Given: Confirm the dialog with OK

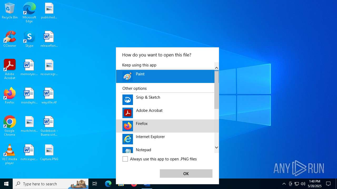Looking at the screenshot, I should [x=186, y=174].
